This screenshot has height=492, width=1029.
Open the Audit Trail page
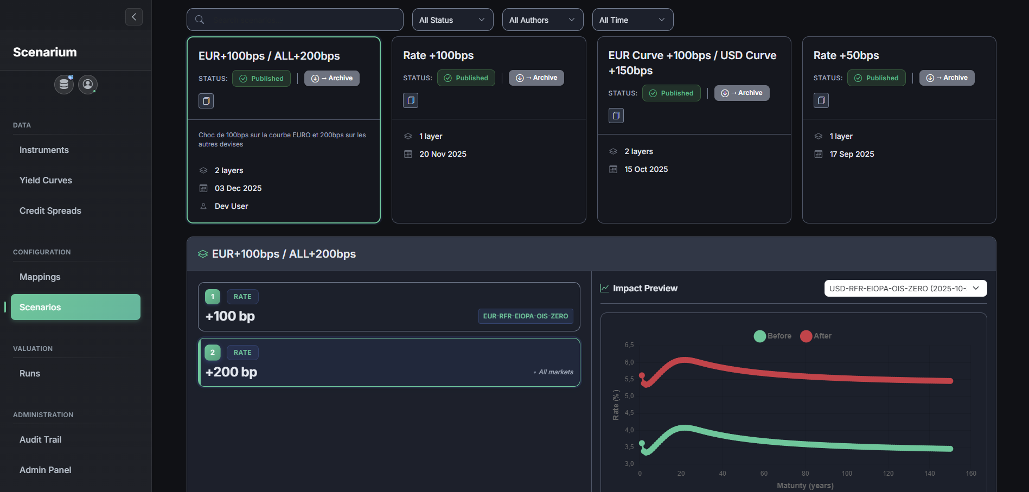point(40,439)
